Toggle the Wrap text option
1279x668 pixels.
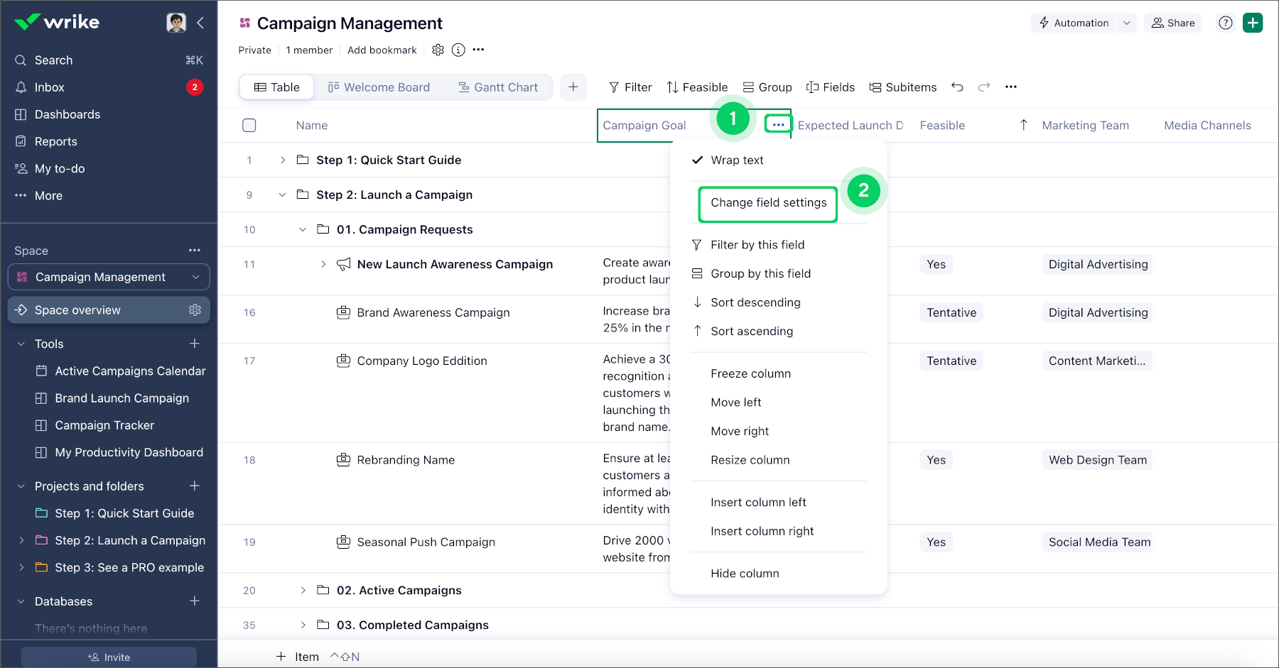[737, 160]
